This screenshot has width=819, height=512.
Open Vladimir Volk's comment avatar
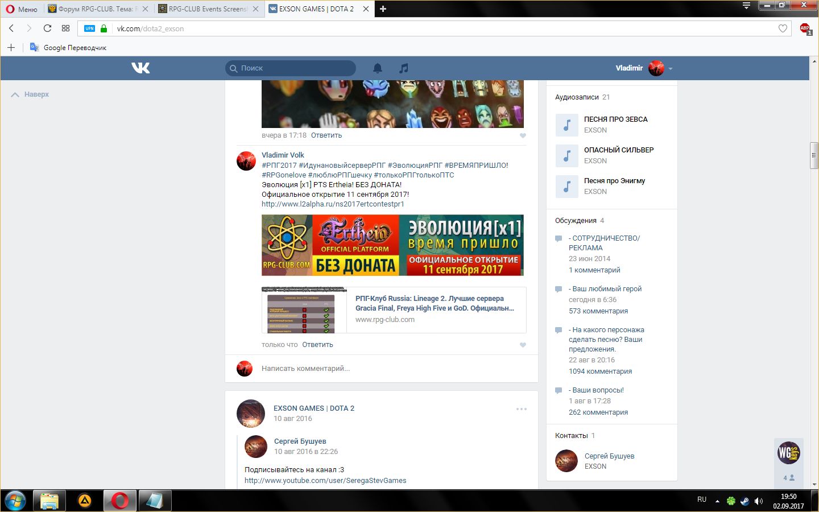pyautogui.click(x=246, y=161)
